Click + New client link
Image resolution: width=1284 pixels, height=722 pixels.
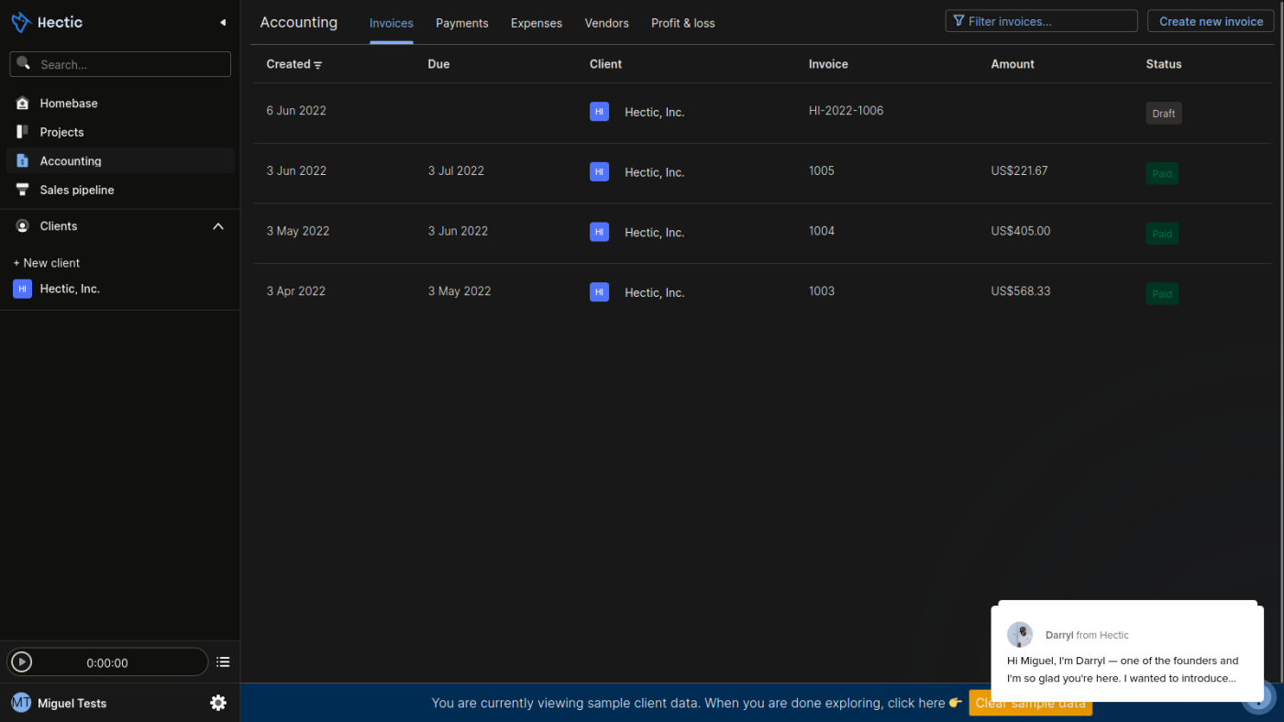tap(47, 263)
